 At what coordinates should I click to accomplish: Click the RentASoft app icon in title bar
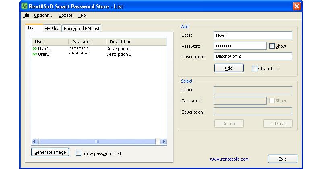(x=24, y=6)
